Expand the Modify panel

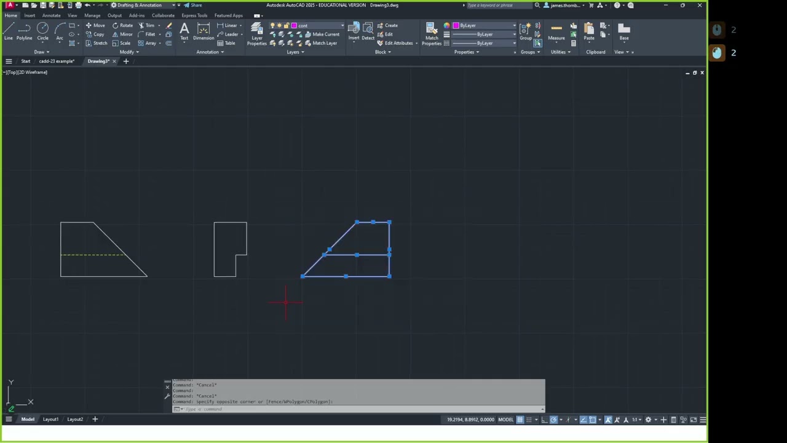click(129, 52)
